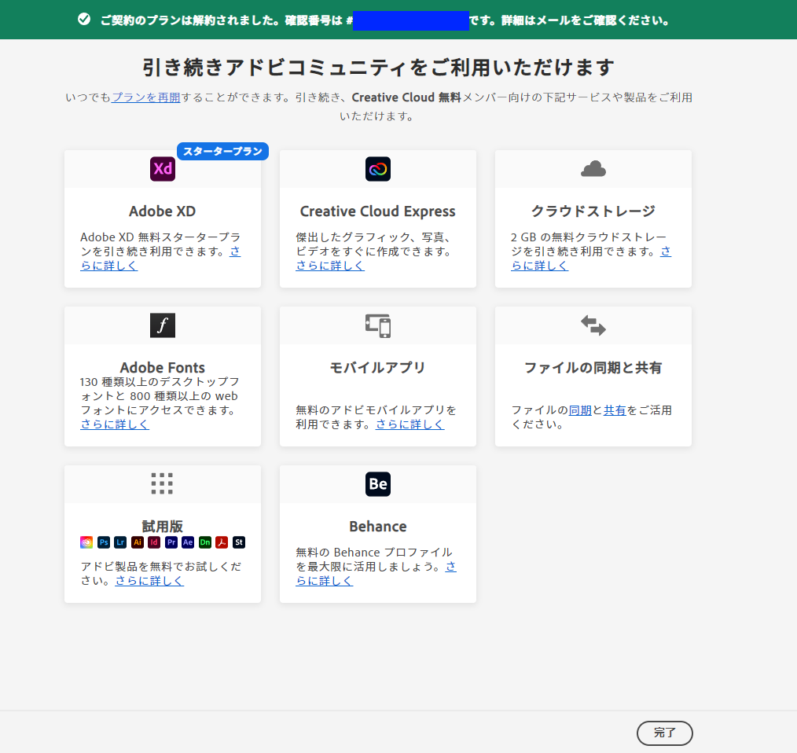The image size is (797, 753).
Task: Click the Lightroom Lr trial icon
Action: pyautogui.click(x=120, y=542)
